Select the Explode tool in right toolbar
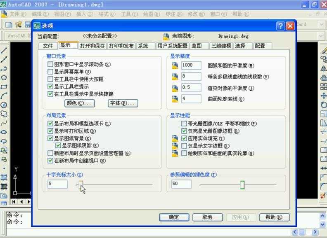The width and height of the screenshot is (327, 238). pyautogui.click(x=323, y=195)
